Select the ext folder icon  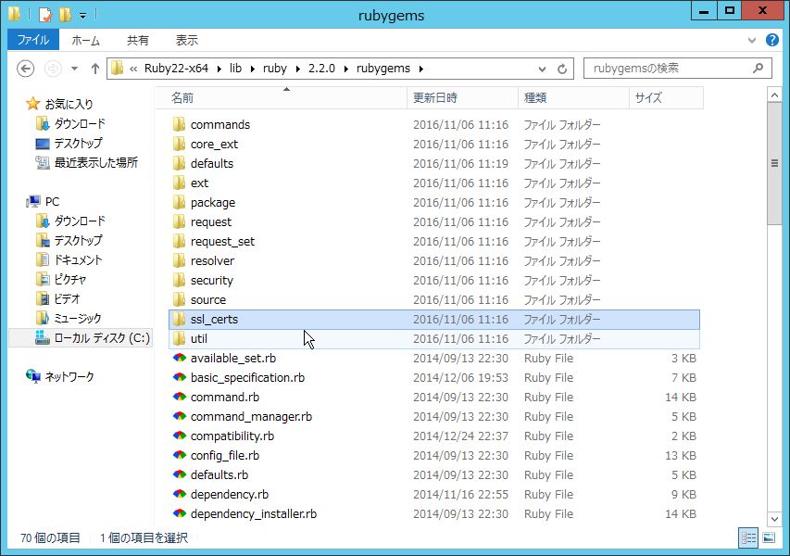(x=179, y=183)
